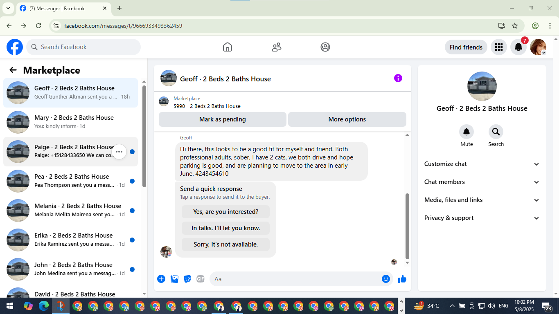This screenshot has height=314, width=559.
Task: Open a new browser tab
Action: 119,8
